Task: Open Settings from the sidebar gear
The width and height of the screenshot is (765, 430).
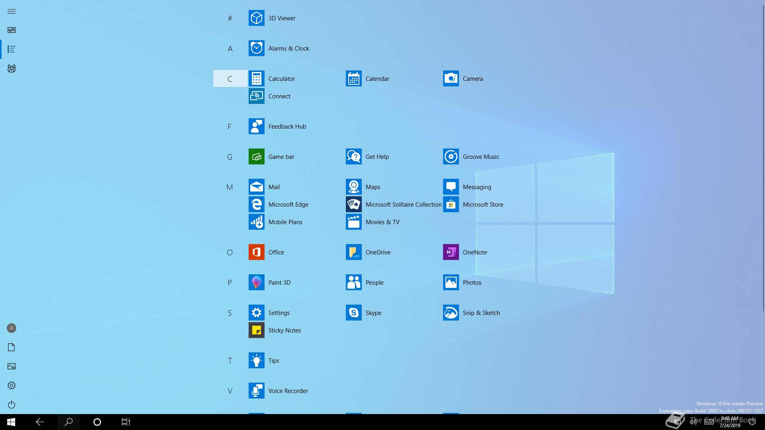Action: coord(12,385)
